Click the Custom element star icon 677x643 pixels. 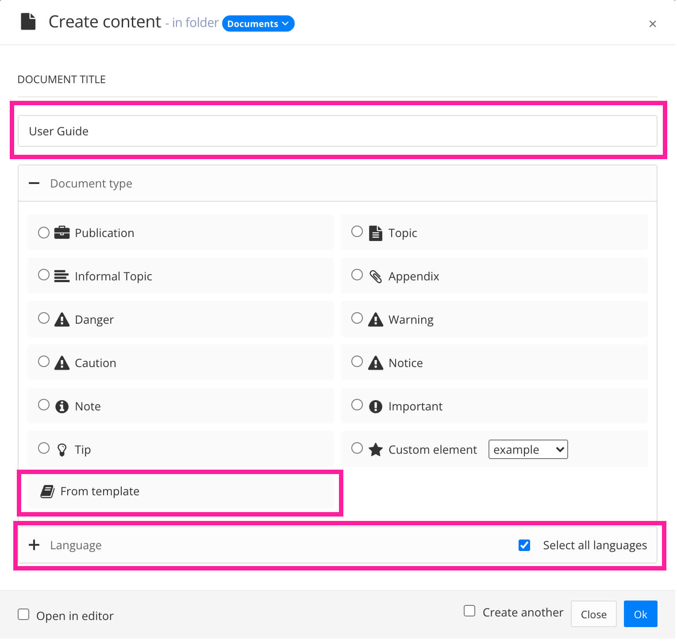(x=376, y=449)
